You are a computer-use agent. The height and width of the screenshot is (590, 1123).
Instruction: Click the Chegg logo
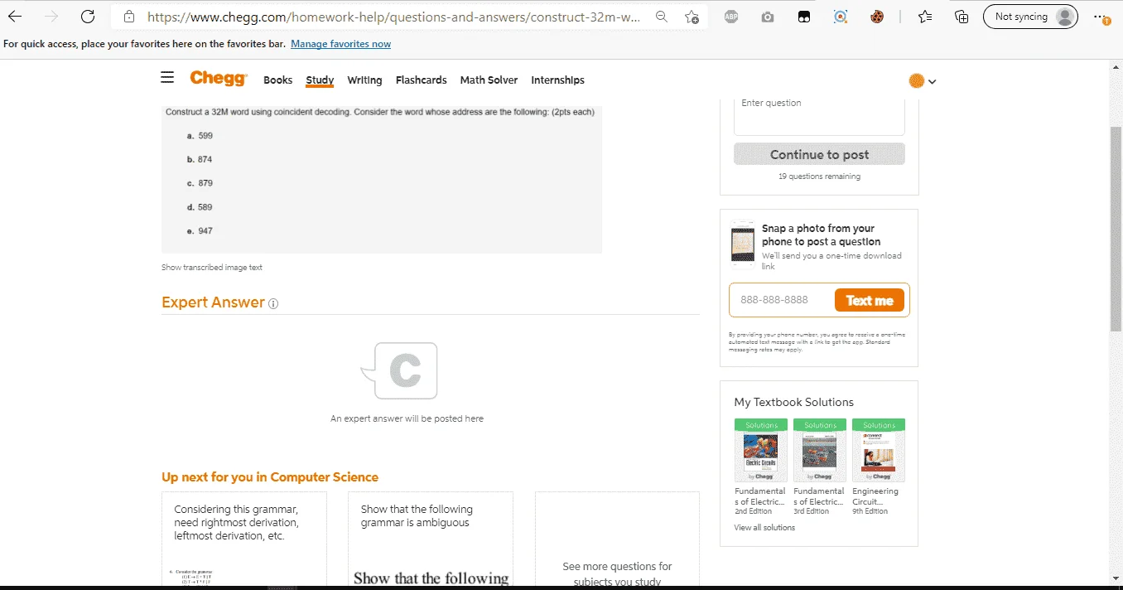(x=219, y=78)
